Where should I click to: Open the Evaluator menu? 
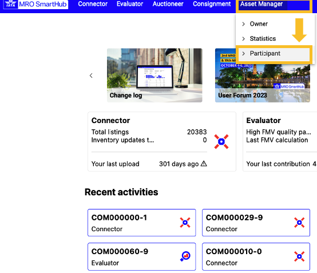[130, 4]
